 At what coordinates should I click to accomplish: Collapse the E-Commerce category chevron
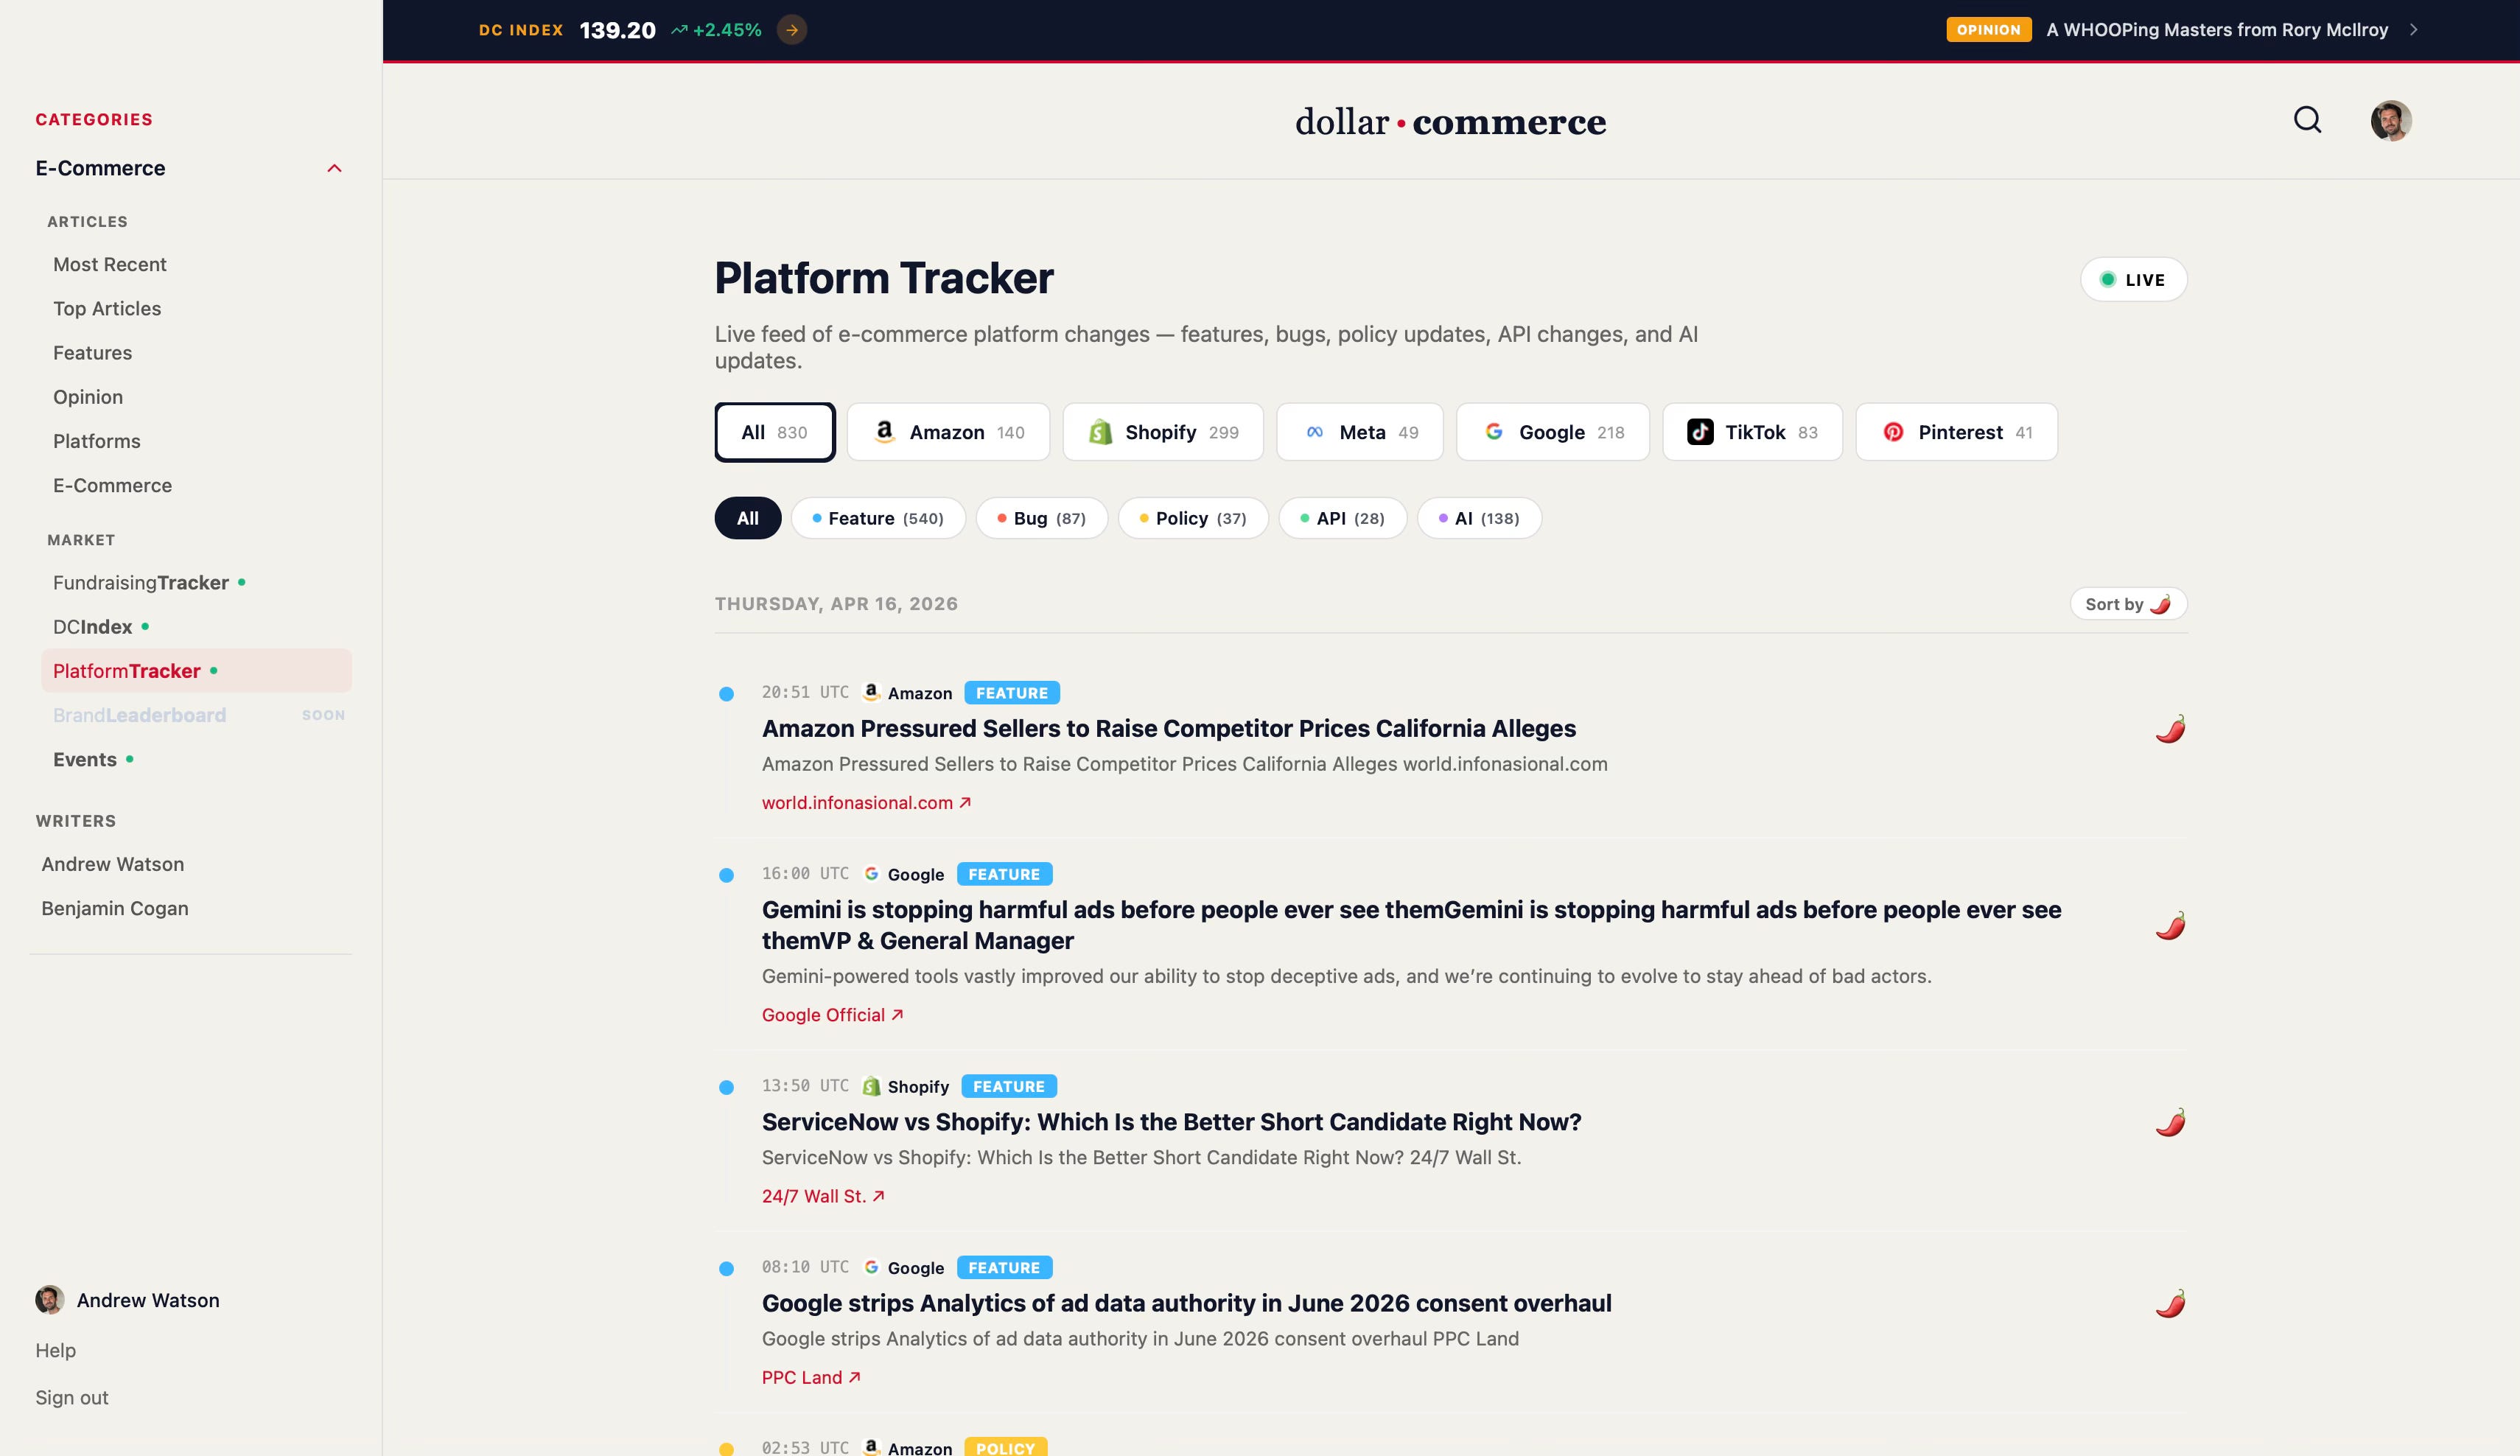335,168
